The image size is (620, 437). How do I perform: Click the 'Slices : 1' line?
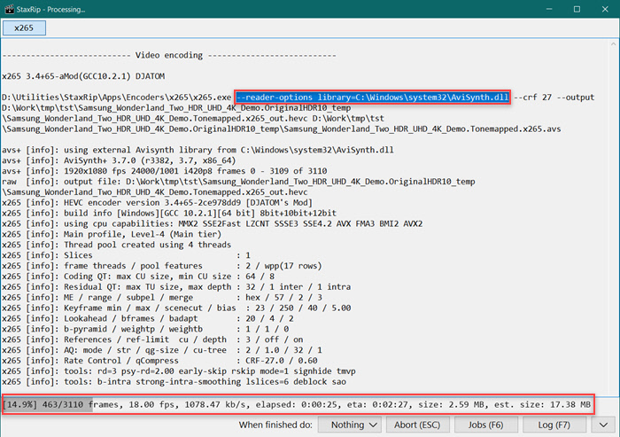tap(126, 255)
